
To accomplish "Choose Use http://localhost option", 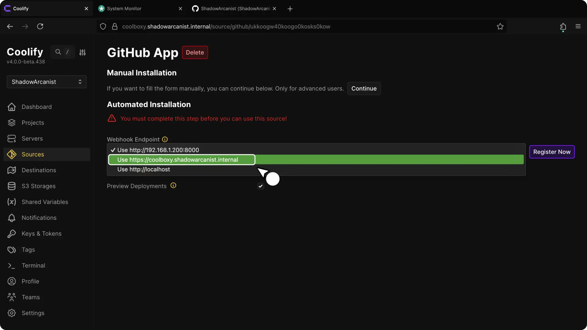I will pos(143,169).
